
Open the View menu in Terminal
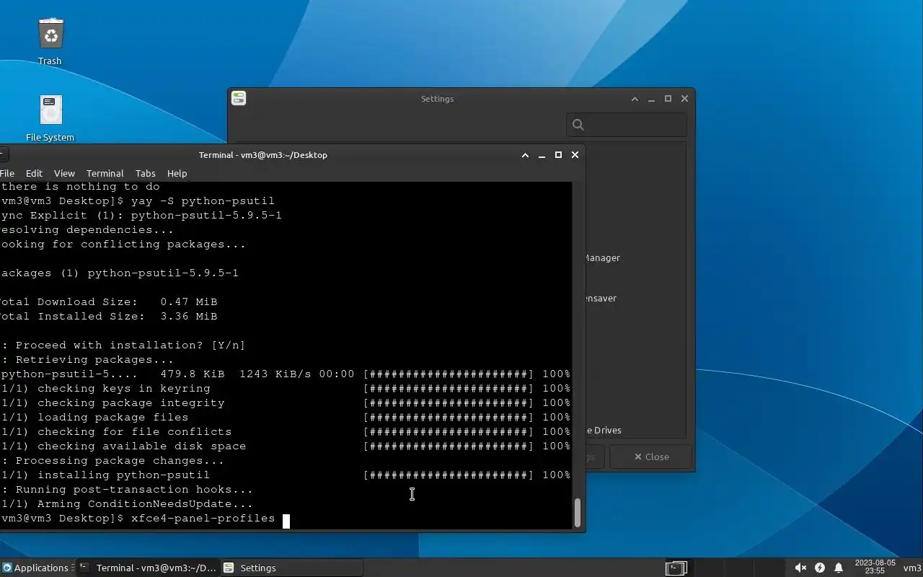pos(64,173)
